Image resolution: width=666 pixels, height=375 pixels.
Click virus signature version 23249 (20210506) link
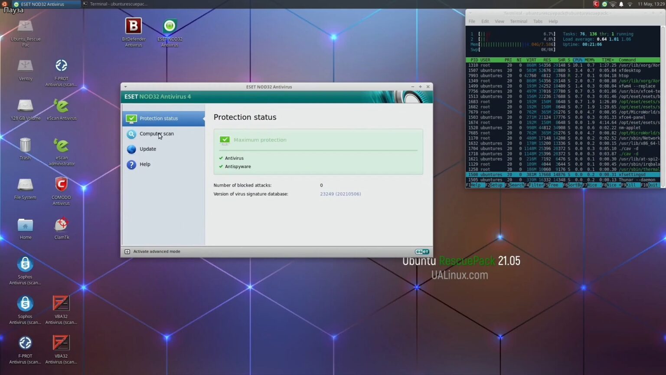340,194
